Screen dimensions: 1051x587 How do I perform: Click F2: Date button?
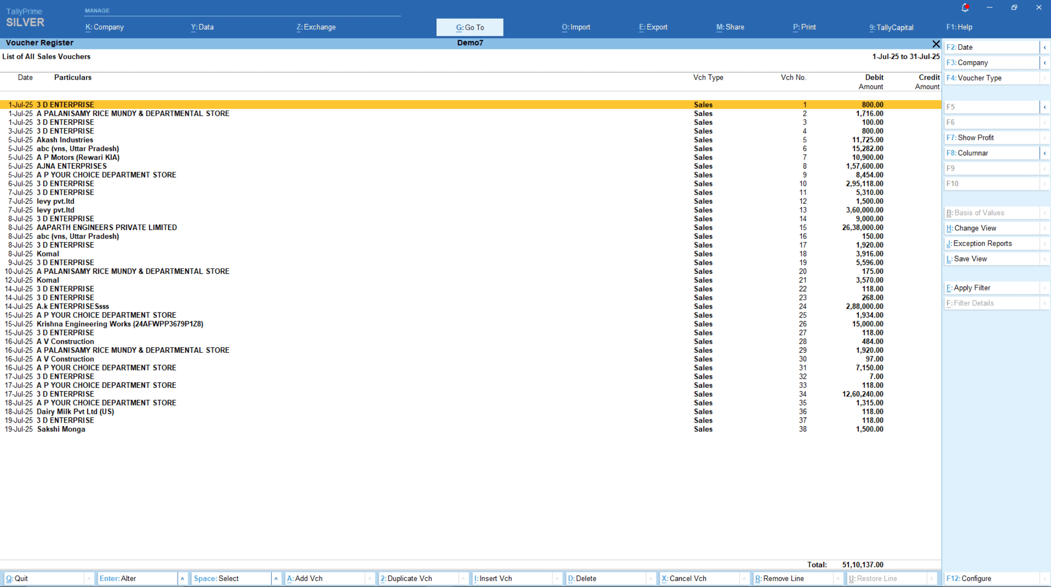(991, 47)
